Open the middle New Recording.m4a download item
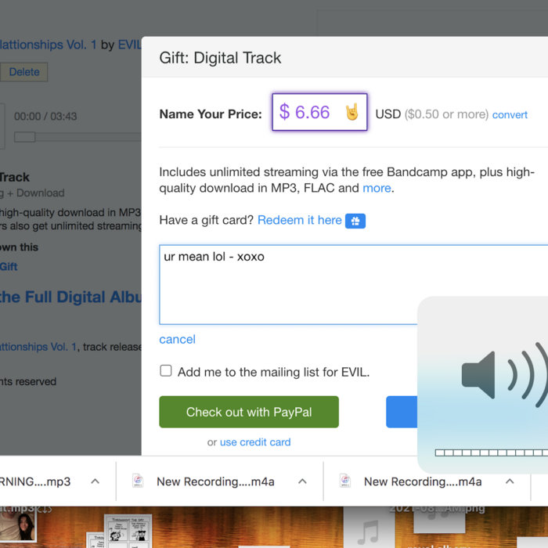 215,481
